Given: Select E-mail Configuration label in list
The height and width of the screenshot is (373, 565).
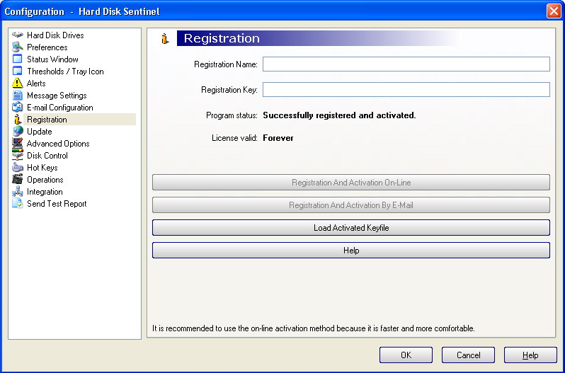Looking at the screenshot, I should [x=59, y=108].
